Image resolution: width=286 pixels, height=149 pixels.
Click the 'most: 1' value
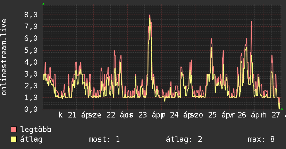(104, 139)
